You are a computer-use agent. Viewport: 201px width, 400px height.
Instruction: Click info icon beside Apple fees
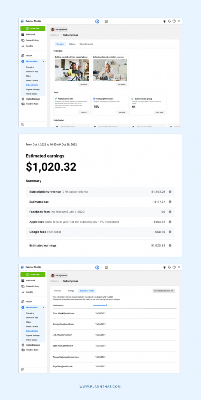click(x=170, y=222)
